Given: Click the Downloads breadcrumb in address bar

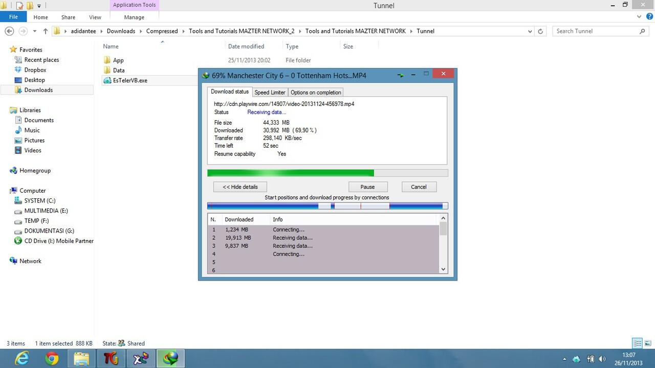Looking at the screenshot, I should 121,31.
